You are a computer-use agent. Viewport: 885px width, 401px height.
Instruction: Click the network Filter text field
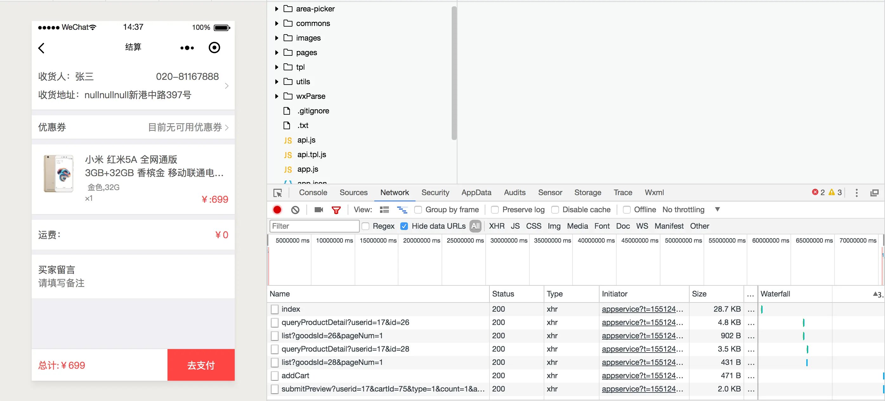coord(314,226)
